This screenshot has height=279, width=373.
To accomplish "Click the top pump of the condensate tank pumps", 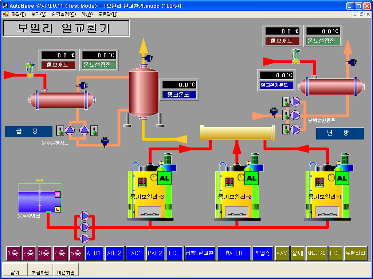I will (85, 216).
